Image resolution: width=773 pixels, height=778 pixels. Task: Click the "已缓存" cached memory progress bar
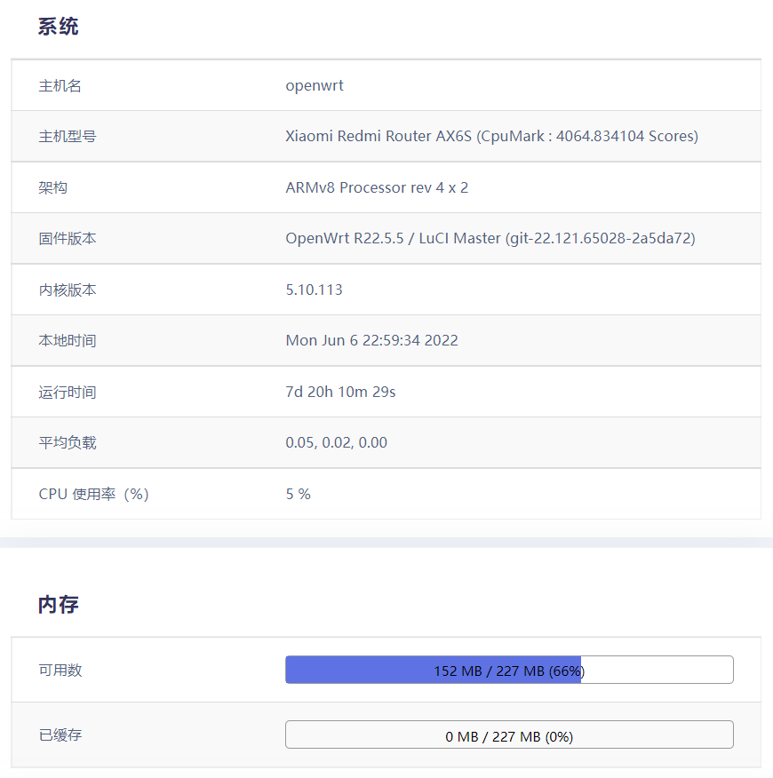point(508,734)
